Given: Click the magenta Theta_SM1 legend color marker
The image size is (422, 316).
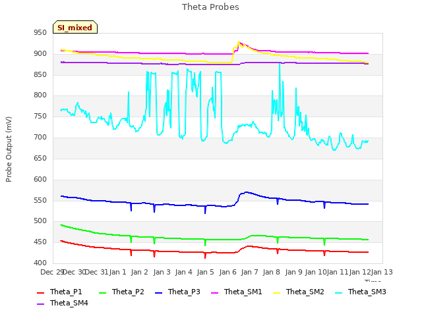Looking at the screenshot, I should (214, 292).
